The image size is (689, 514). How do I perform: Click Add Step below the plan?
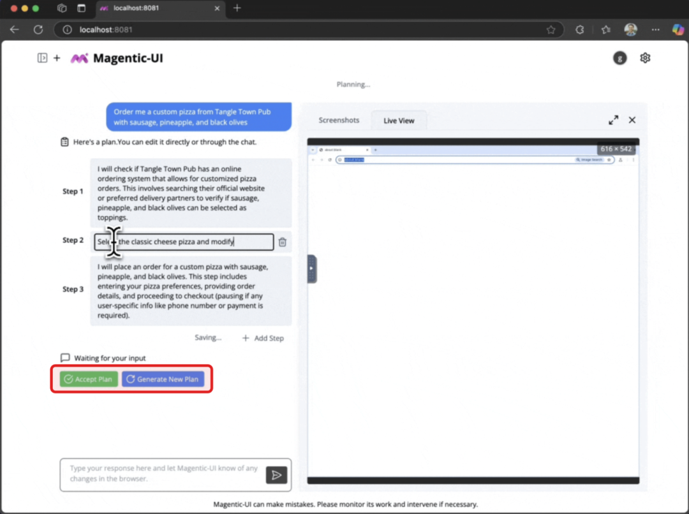(x=263, y=338)
